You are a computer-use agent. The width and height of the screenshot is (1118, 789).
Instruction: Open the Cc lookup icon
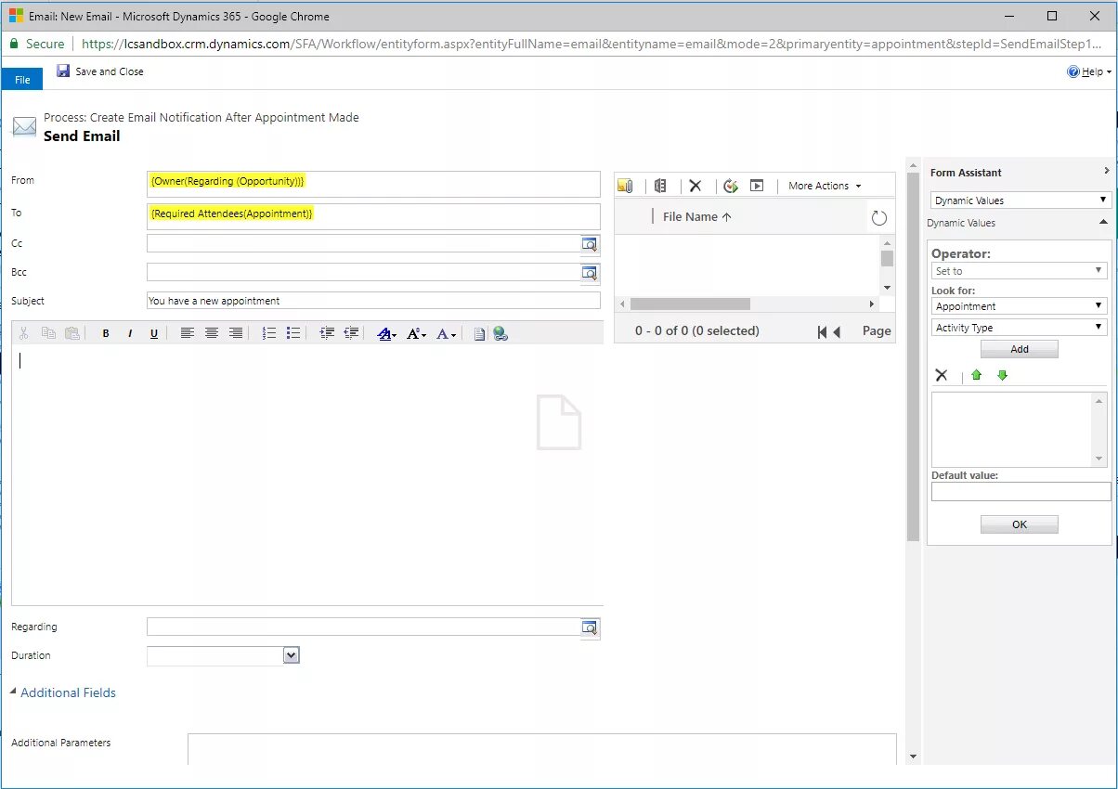(x=591, y=244)
